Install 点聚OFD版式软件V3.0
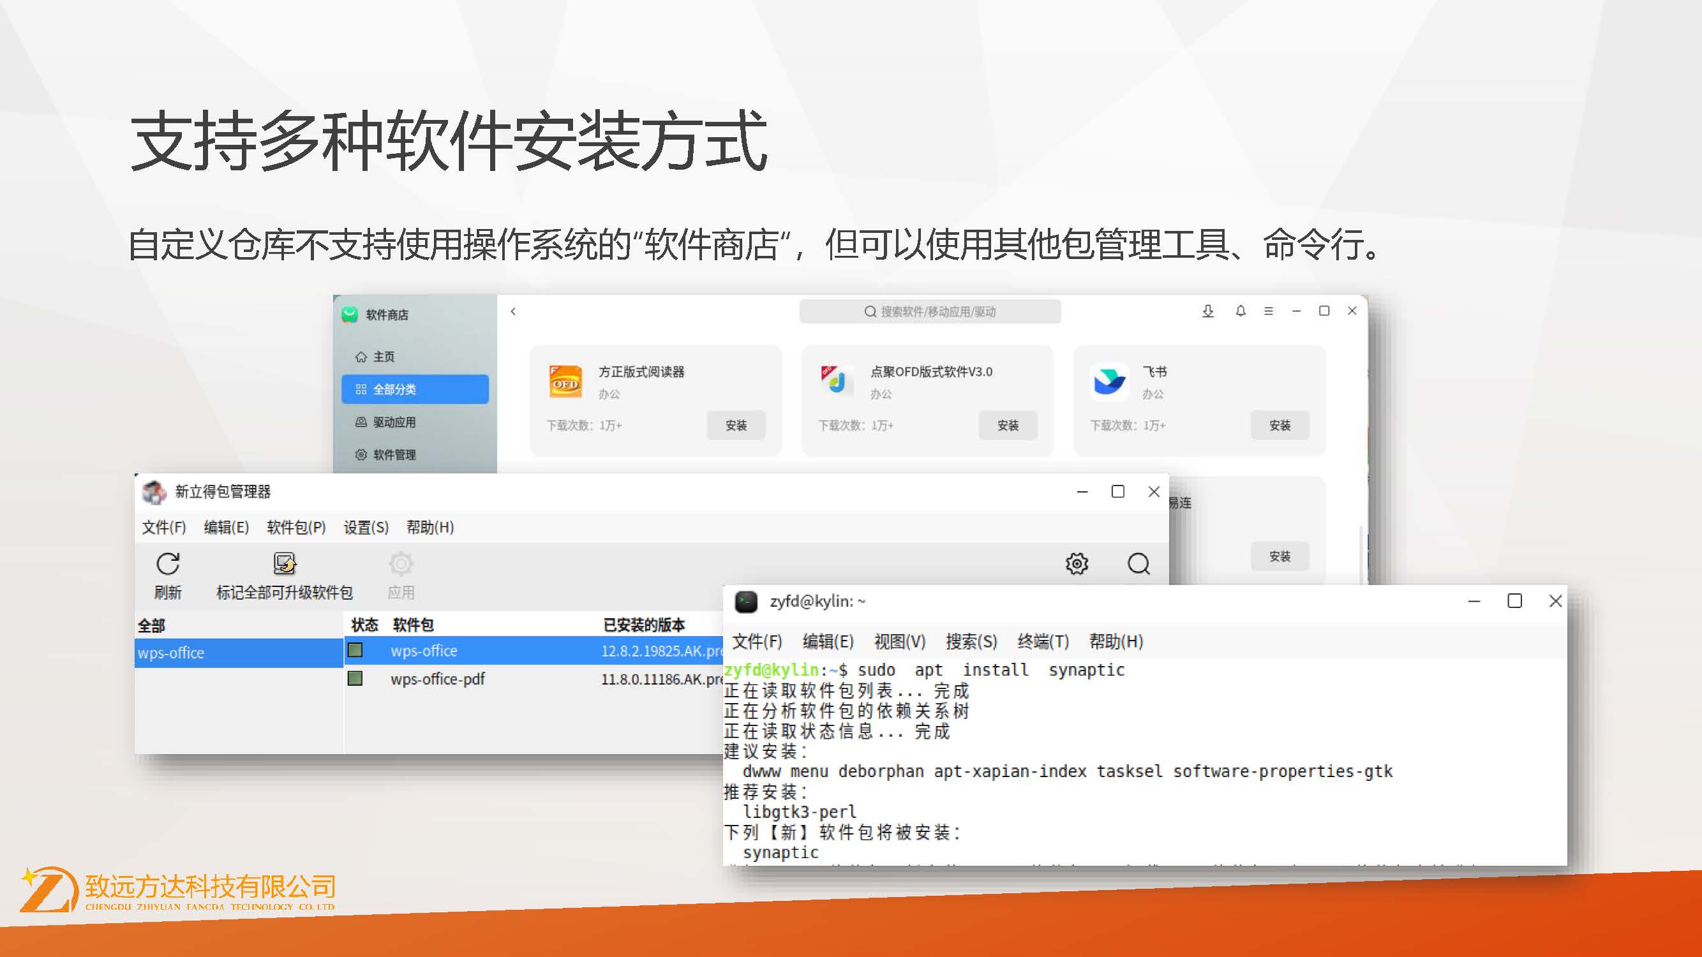The width and height of the screenshot is (1702, 957). (x=1008, y=426)
